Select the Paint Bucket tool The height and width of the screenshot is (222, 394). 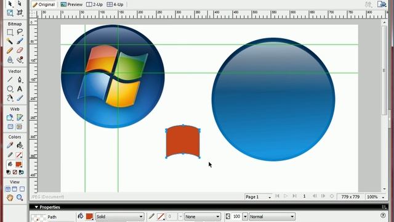click(x=20, y=146)
